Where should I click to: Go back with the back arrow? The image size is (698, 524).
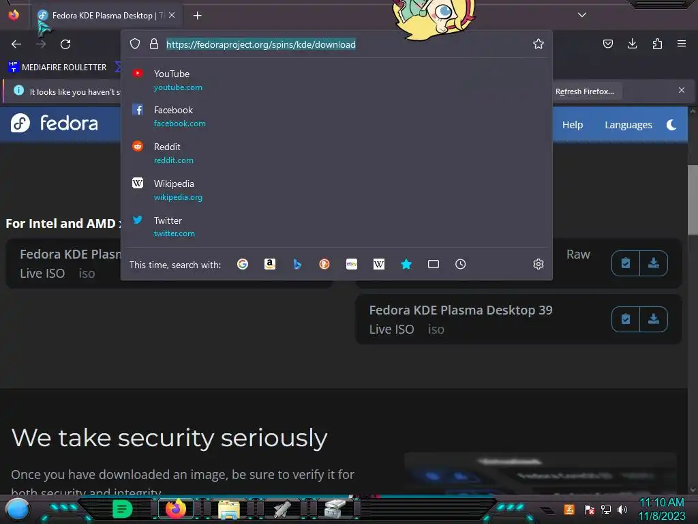[16, 44]
